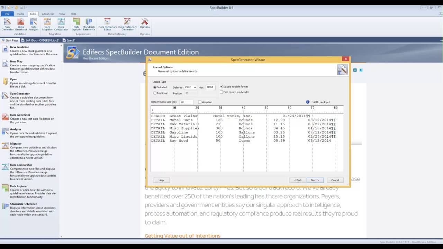
Task: Check First record is a header
Action: pyautogui.click(x=234, y=92)
